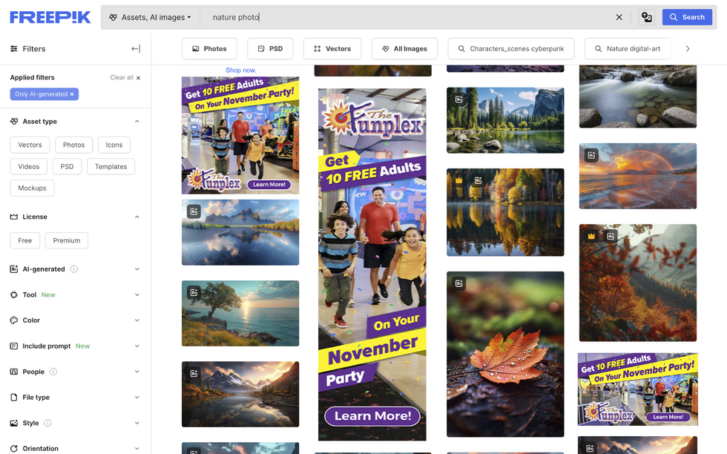Switch to the All Images tab

[404, 49]
